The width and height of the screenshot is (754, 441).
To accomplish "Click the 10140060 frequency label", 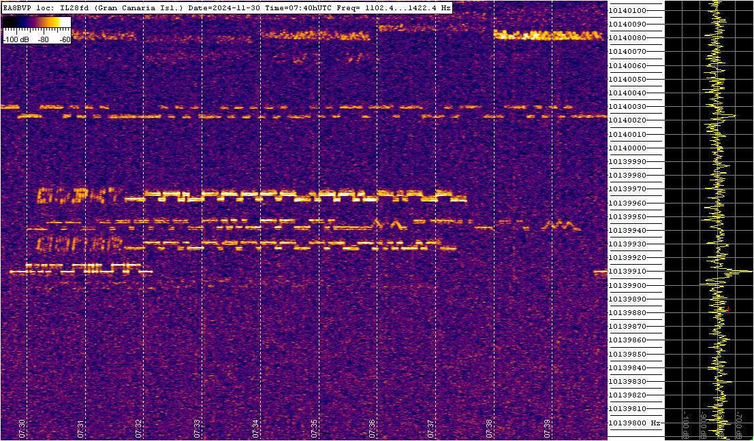I will tap(627, 65).
